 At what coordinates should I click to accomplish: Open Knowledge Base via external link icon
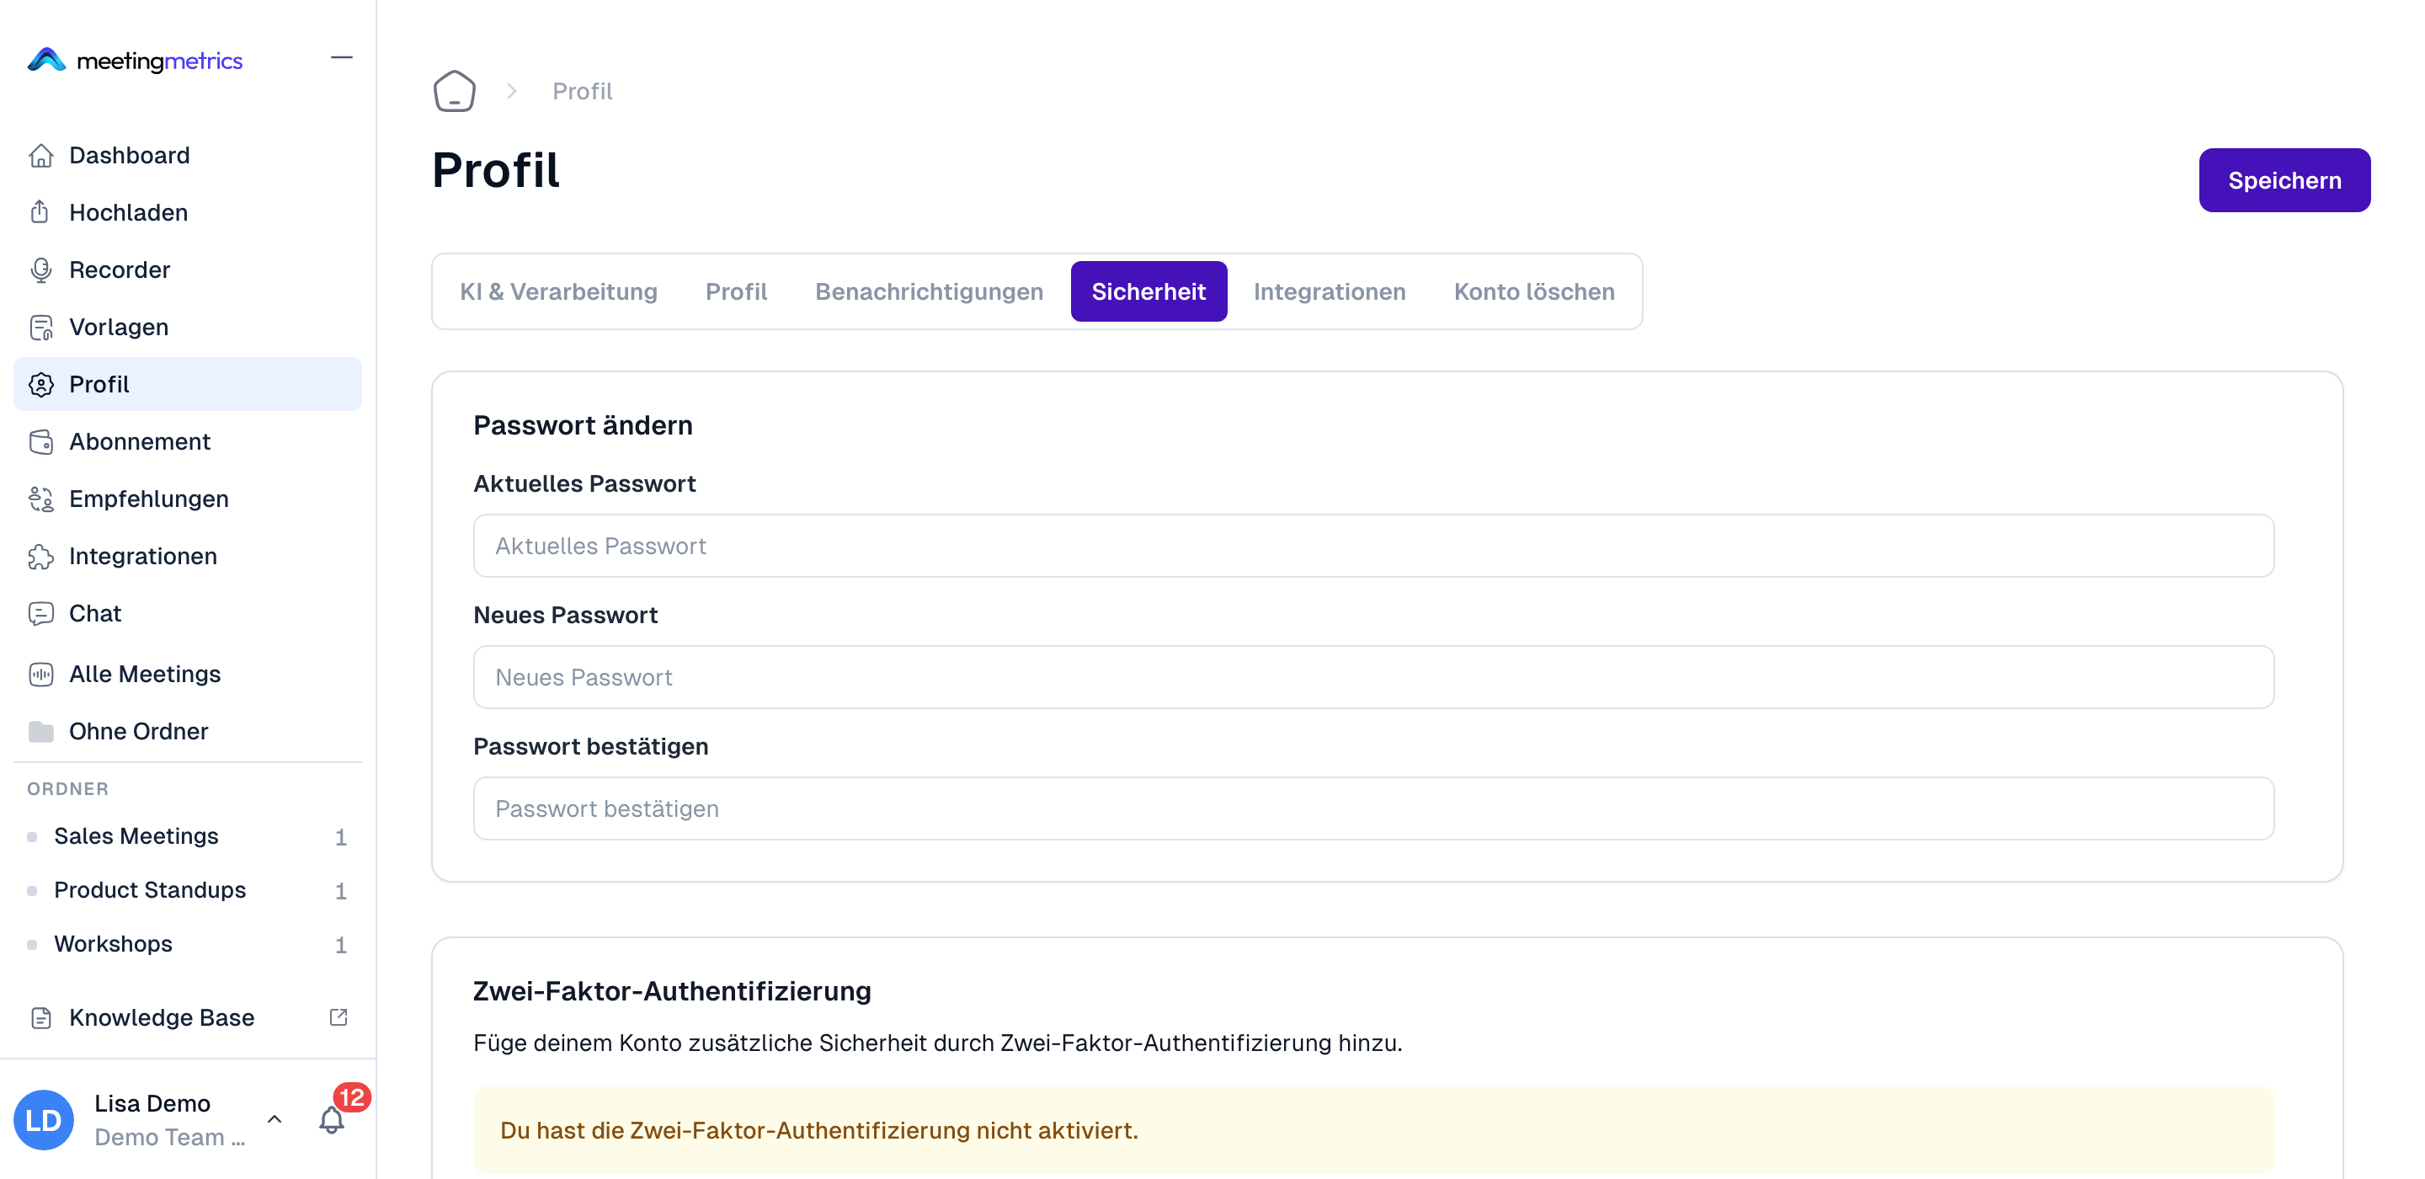338,1017
